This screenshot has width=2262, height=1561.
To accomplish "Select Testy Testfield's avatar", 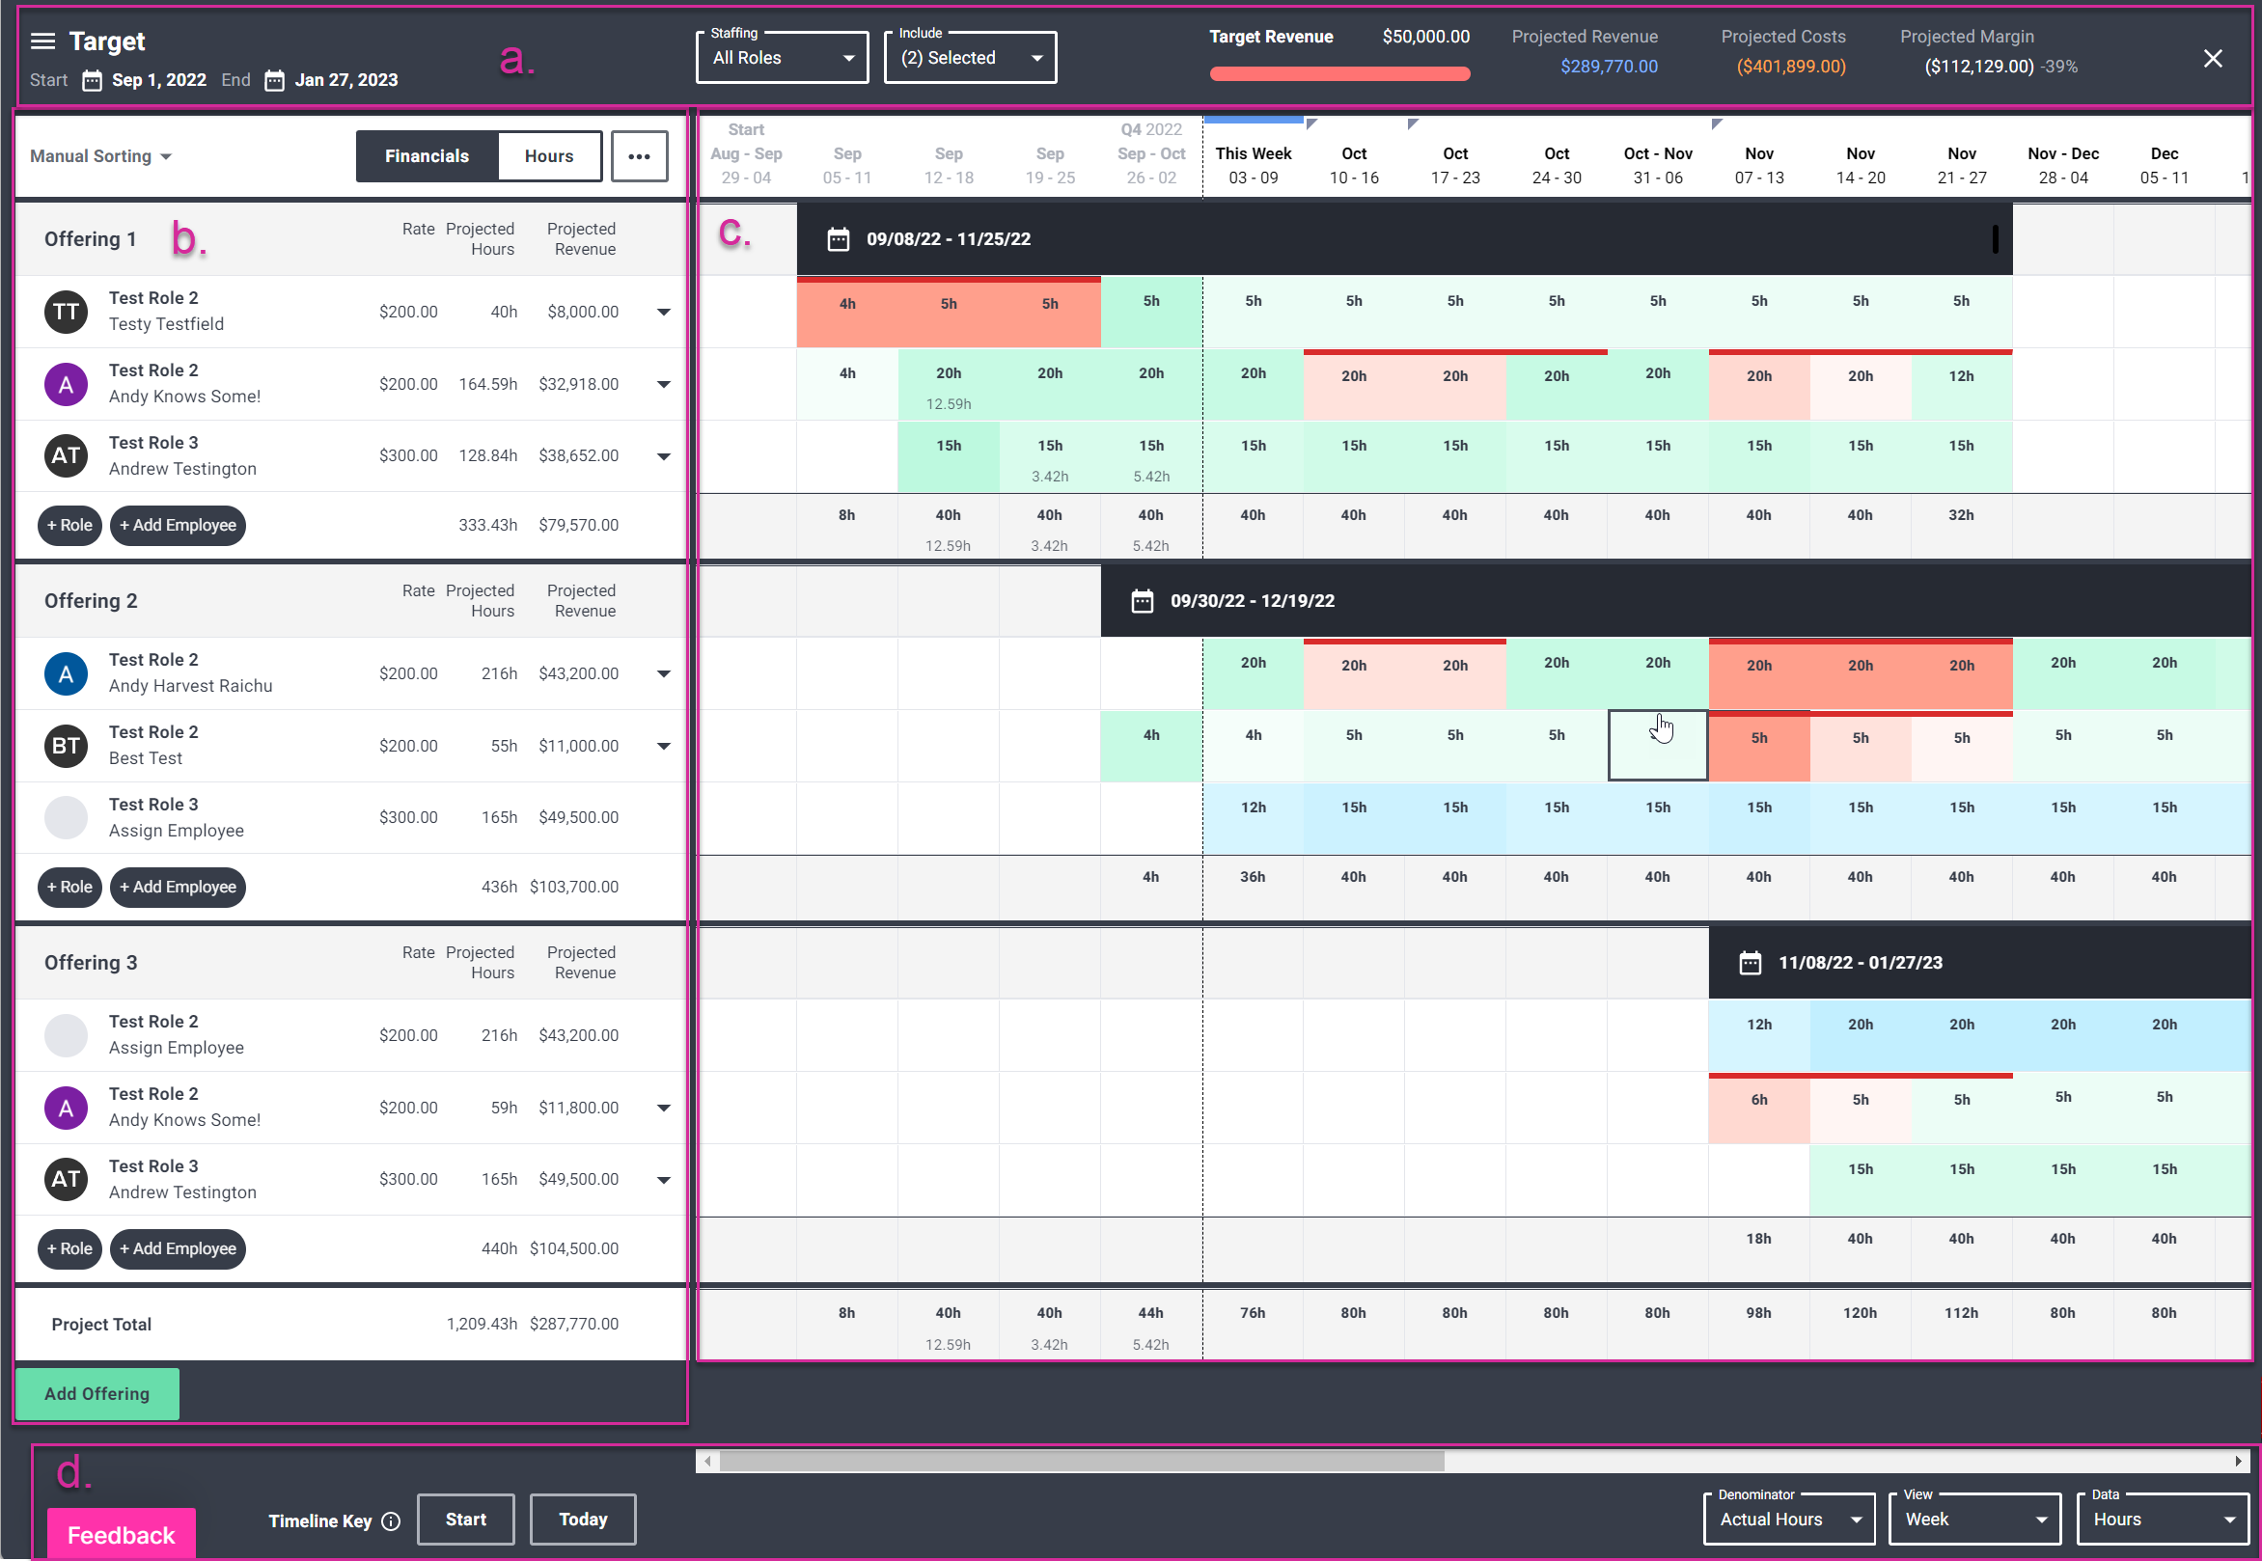I will point(65,311).
